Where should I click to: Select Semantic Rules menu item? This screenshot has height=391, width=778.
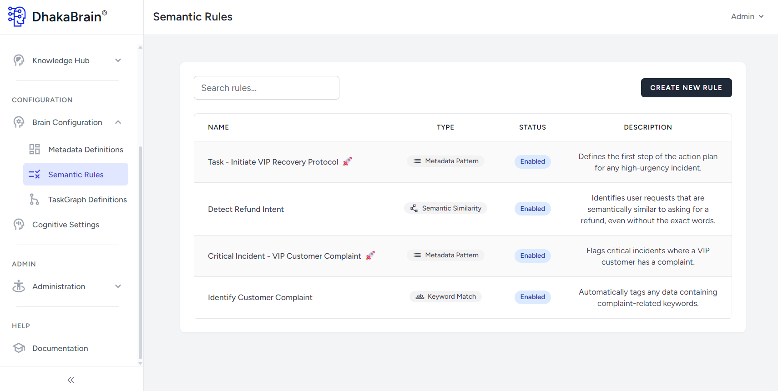tap(76, 175)
